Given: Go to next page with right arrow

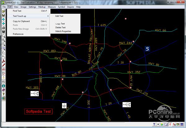Looking at the screenshot, I should point(3,19).
